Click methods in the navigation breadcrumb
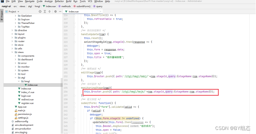Viewport: 256px width, 134px height. (65, 6)
